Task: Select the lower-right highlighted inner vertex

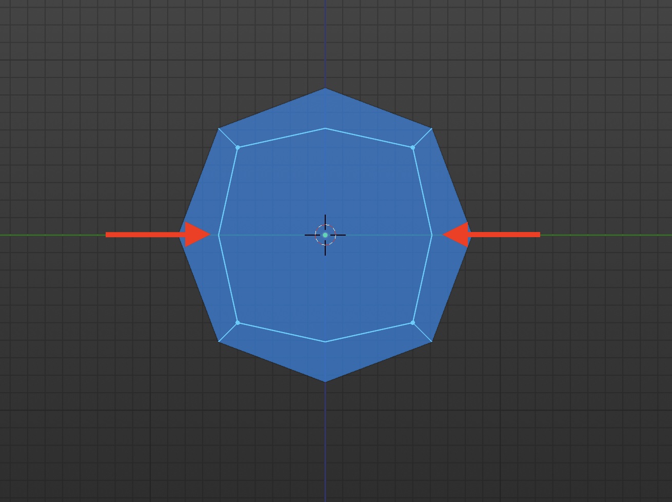Action: click(x=413, y=323)
